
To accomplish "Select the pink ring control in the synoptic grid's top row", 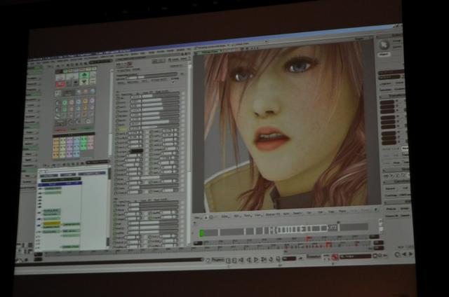I will [x=72, y=102].
